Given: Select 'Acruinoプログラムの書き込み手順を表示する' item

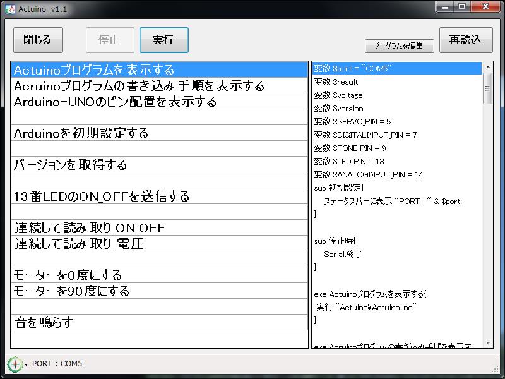Looking at the screenshot, I should pos(159,85).
